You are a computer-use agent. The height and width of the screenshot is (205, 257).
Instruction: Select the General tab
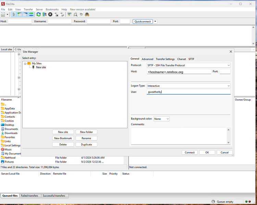coord(135,59)
